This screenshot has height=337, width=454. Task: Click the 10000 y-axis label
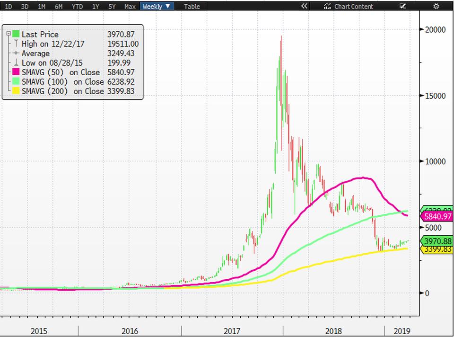pyautogui.click(x=435, y=161)
